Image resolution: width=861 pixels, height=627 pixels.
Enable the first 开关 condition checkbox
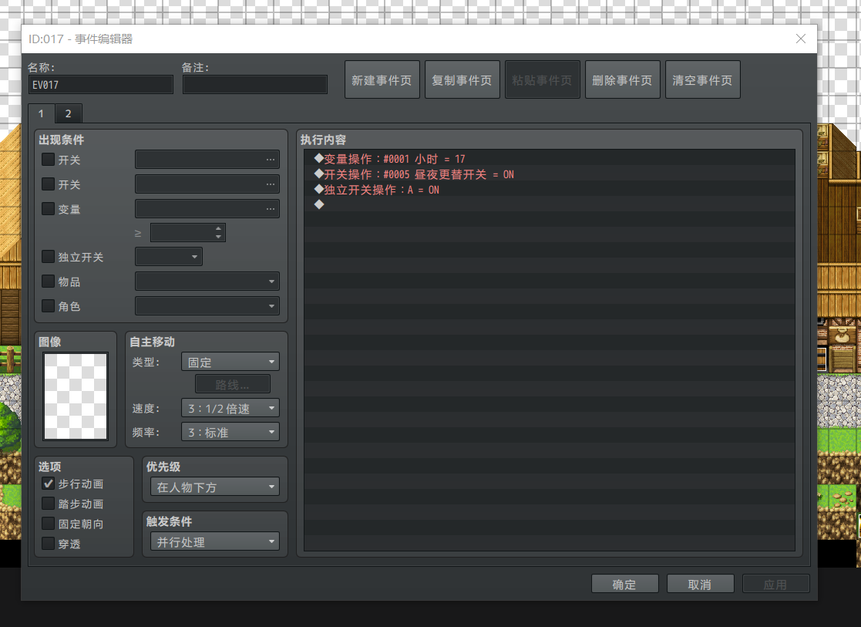click(x=49, y=160)
